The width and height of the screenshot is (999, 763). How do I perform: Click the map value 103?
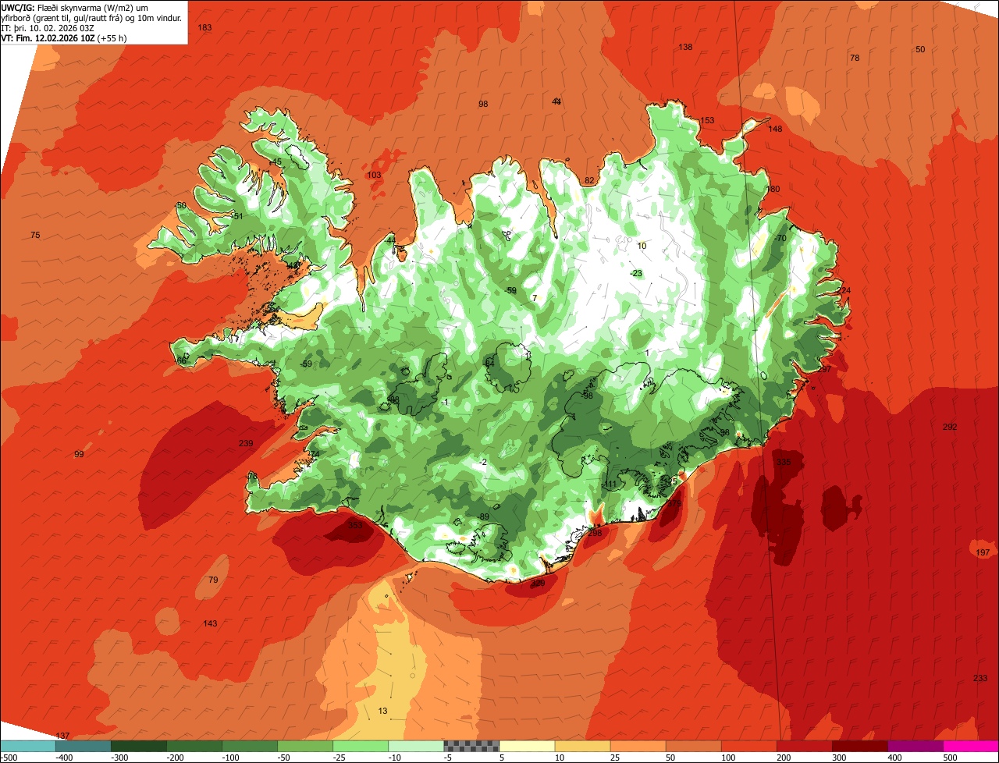point(375,175)
